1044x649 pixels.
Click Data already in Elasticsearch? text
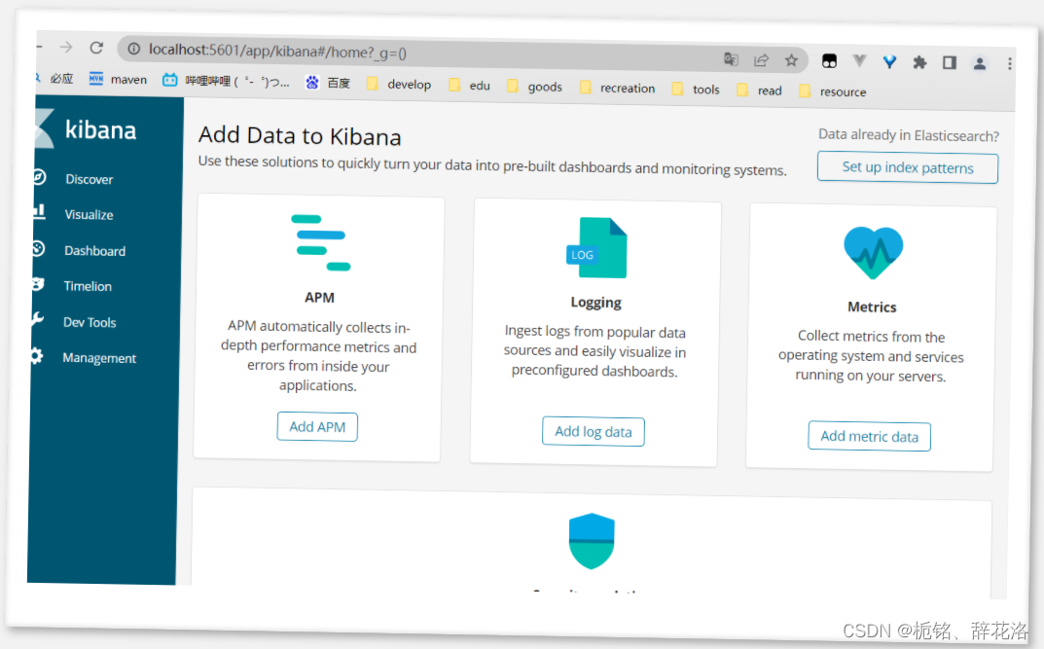tap(908, 135)
